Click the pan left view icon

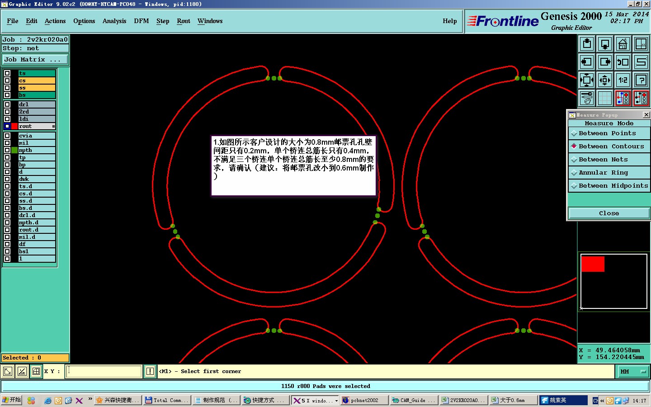(x=587, y=62)
